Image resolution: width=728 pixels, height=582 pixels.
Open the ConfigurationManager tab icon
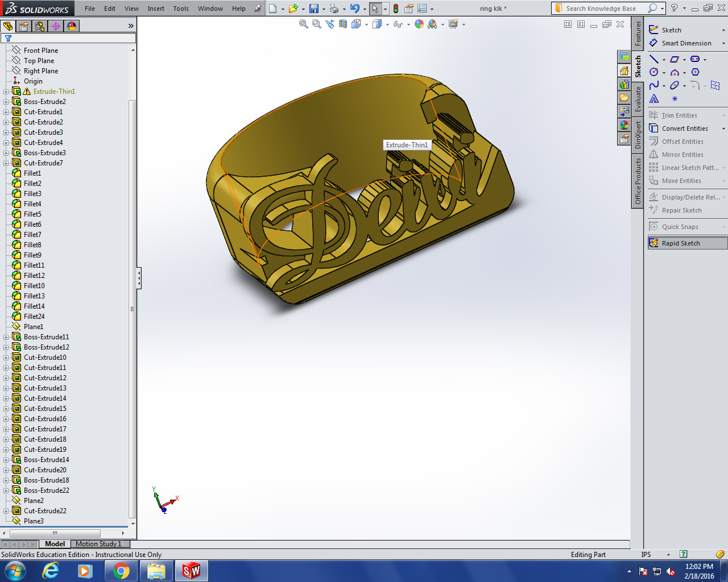40,26
